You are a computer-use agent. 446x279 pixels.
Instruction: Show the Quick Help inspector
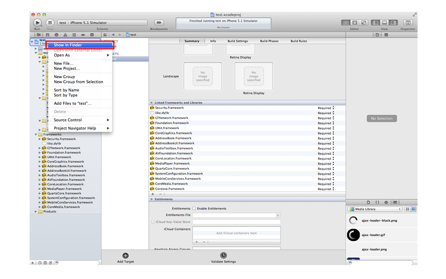(x=386, y=35)
